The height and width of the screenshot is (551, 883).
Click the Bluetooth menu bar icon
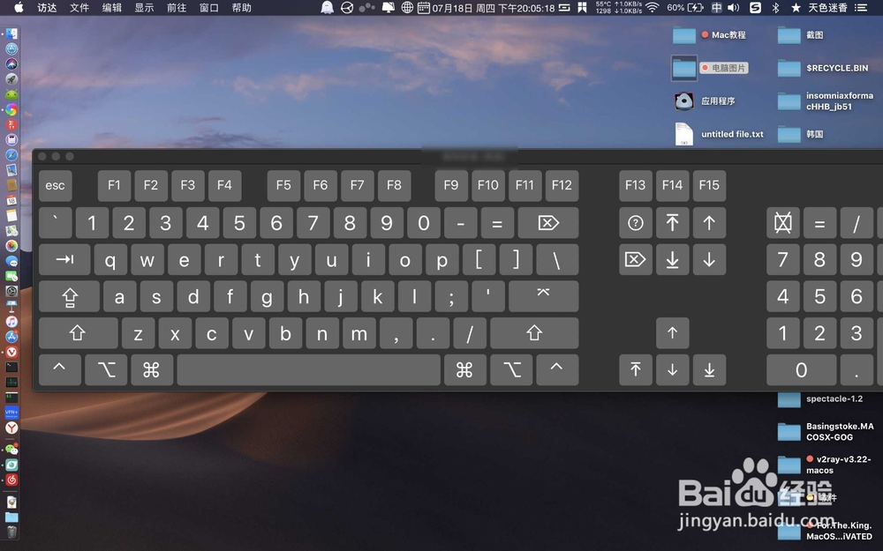tap(775, 7)
